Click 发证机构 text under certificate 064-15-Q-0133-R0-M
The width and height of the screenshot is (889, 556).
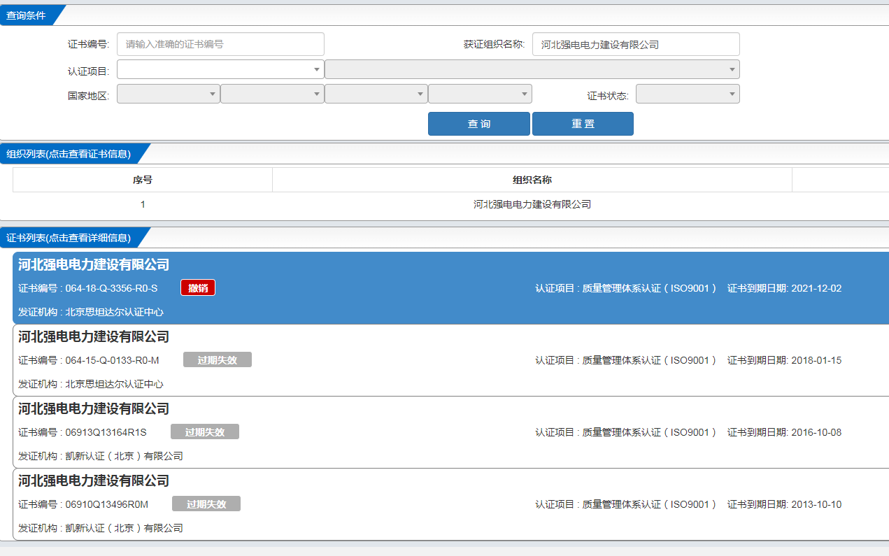[91, 384]
